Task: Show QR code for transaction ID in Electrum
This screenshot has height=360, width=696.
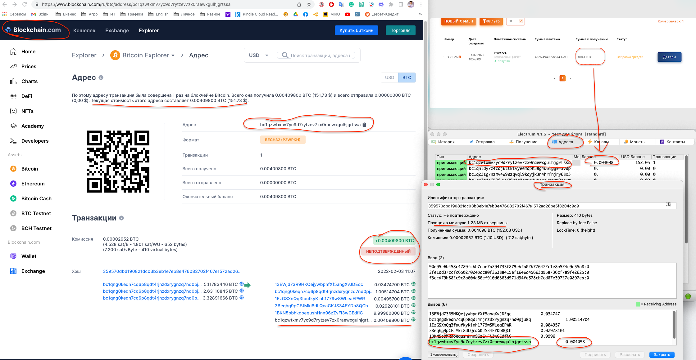Action: click(x=668, y=205)
